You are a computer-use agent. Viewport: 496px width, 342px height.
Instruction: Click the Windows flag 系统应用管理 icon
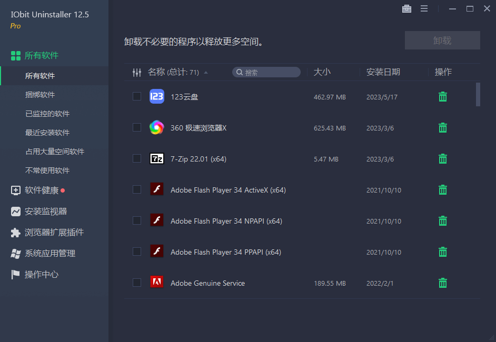[15, 254]
